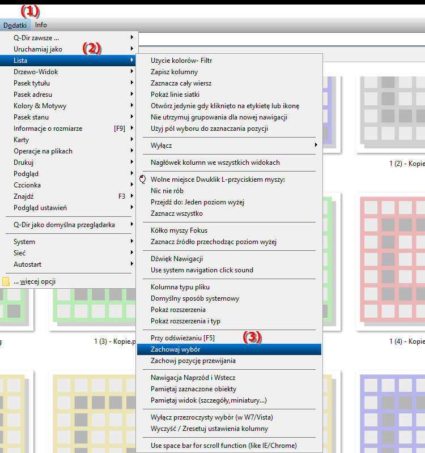This screenshot has height=453, width=425.
Task: Choose Zachowaj wybór menu entry
Action: [x=229, y=349]
